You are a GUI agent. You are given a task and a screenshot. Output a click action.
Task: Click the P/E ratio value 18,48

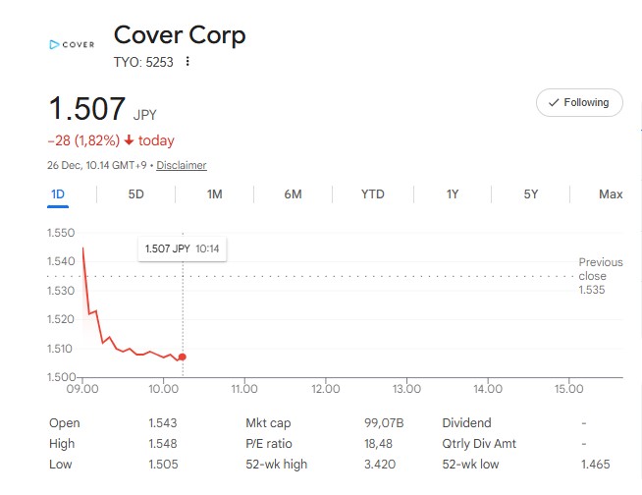(378, 443)
